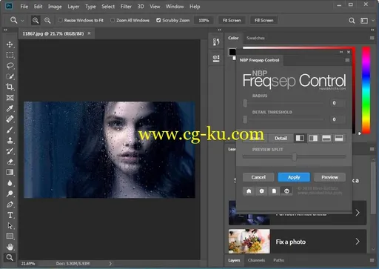
Task: Select the Hand tool
Action: pos(10,247)
